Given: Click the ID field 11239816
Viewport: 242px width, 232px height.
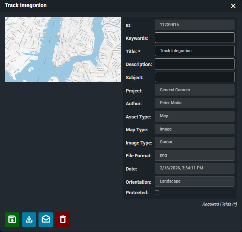Looking at the screenshot, I should [194, 25].
